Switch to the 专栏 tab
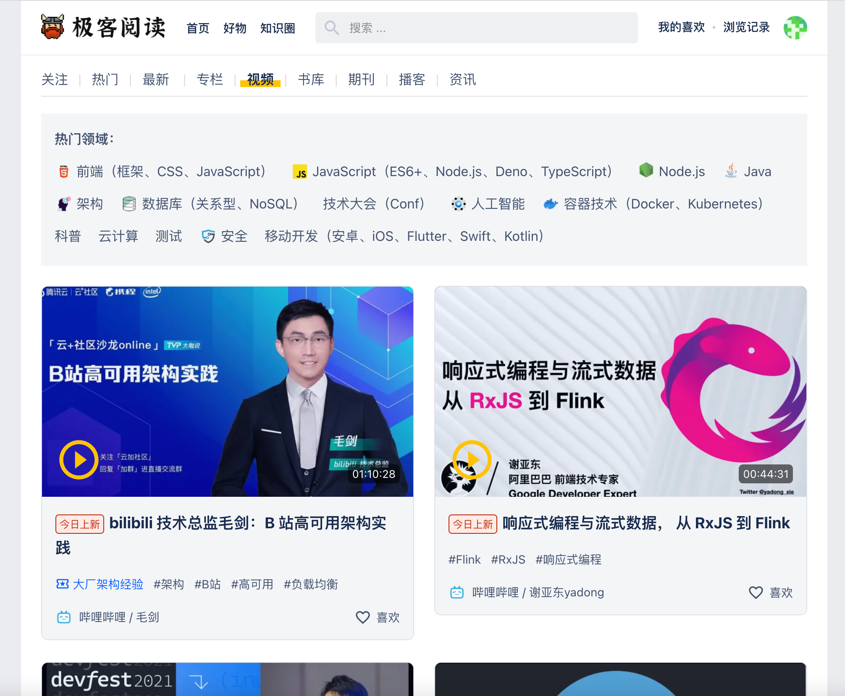The image size is (845, 696). (210, 79)
